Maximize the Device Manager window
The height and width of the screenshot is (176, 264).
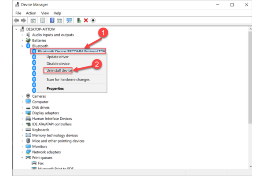click(x=232, y=5)
